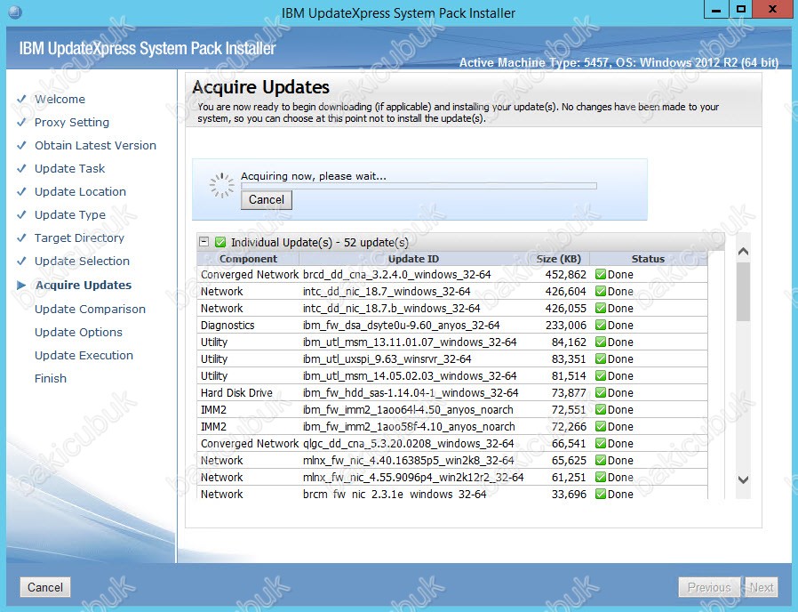Close the installer window
The height and width of the screenshot is (612, 798).
coord(772,9)
